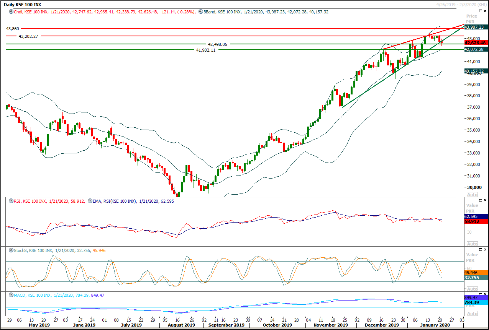Toggle Auto scaling on the RSI pane

[472, 244]
